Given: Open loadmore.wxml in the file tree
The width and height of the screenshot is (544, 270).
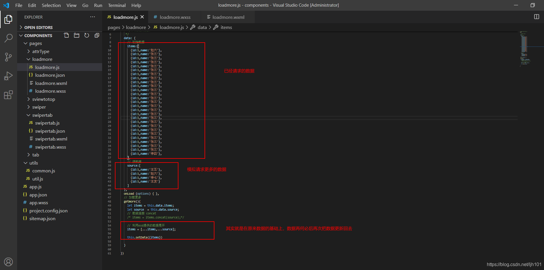Looking at the screenshot, I should point(59,83).
